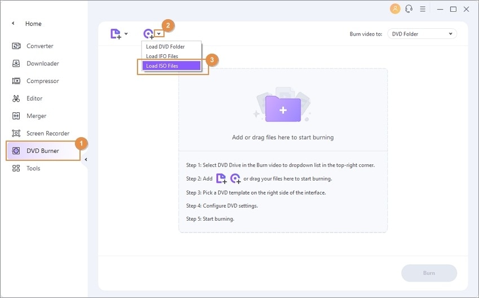Expand the add files dropdown arrow
Image resolution: width=479 pixels, height=298 pixels.
point(126,34)
